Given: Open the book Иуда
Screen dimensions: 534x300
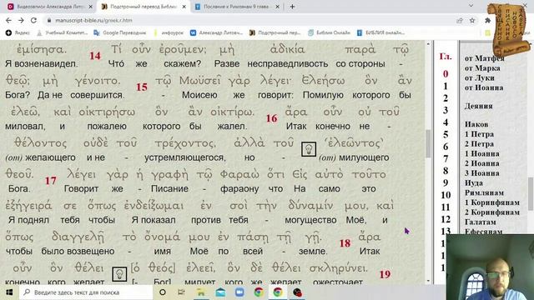Looking at the screenshot, I should click(474, 182).
